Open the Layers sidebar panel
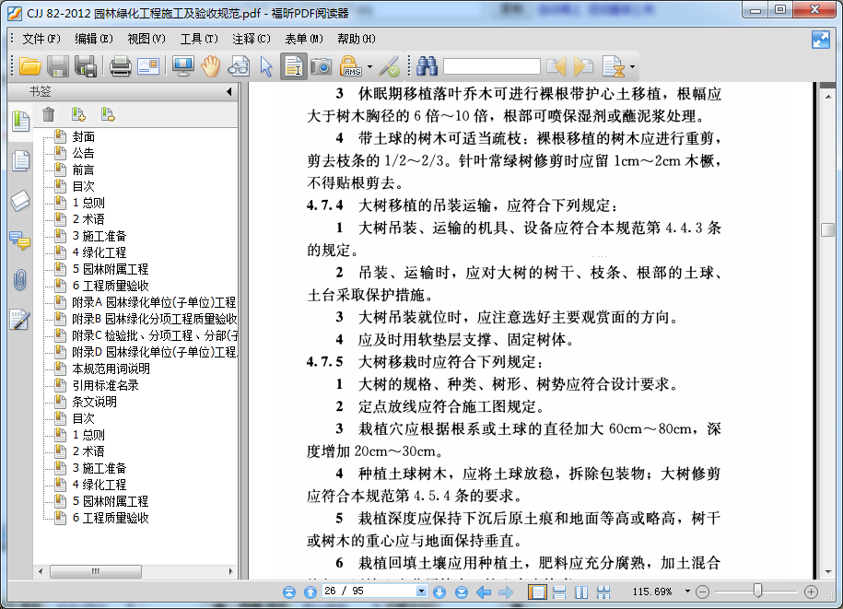The height and width of the screenshot is (609, 843). (x=20, y=201)
